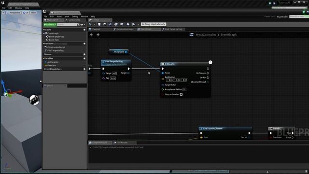Click the Event Dispatchers section header

[x=53, y=69]
